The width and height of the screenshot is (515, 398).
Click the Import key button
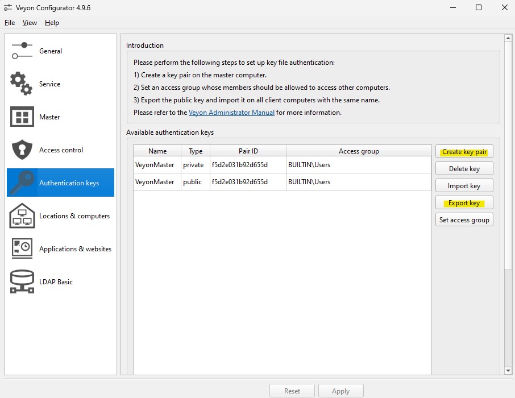[464, 186]
